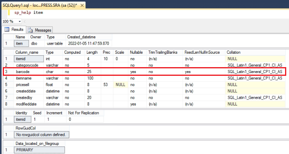
Task: Click the user table type cell
Action: pos(55,43)
